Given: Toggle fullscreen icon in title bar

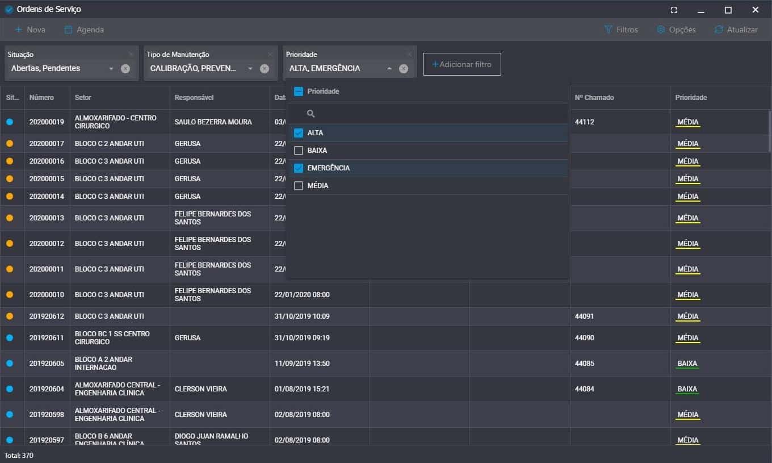Looking at the screenshot, I should coord(674,10).
